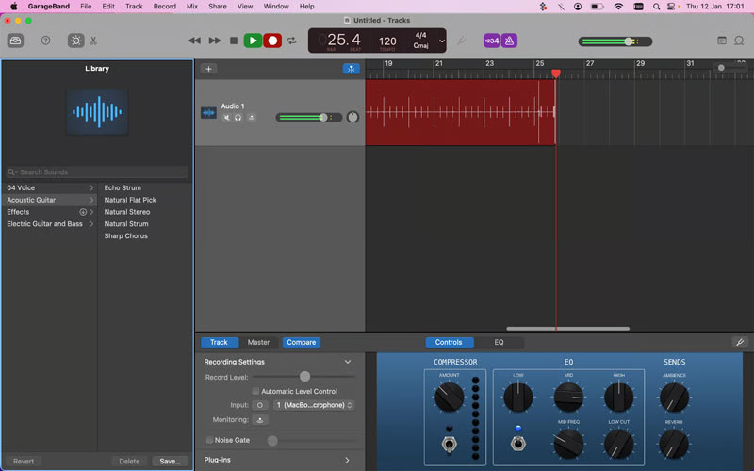754x471 pixels.
Task: Toggle the Monitoring button
Action: coord(260,419)
